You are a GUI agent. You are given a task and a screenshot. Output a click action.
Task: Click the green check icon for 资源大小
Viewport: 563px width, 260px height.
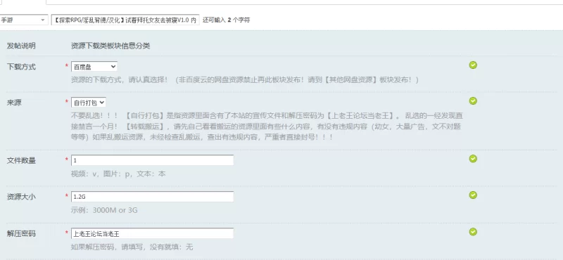473,195
